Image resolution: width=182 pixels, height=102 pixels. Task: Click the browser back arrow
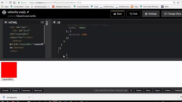(3, 3)
